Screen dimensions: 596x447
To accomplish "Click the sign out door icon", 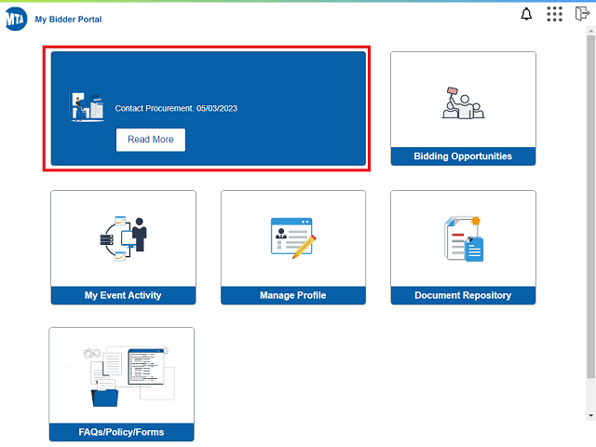I will click(x=582, y=14).
